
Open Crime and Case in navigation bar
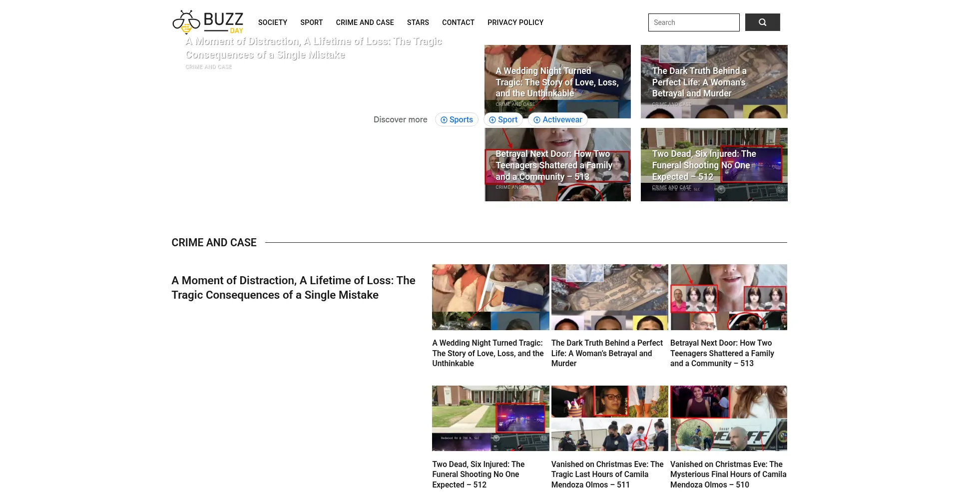pos(365,22)
